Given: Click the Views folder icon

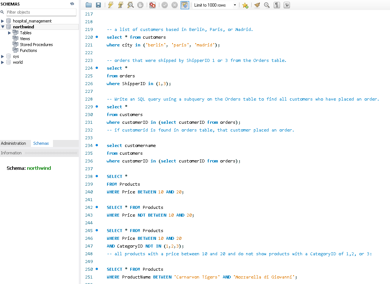Looking at the screenshot, I should pos(15,38).
